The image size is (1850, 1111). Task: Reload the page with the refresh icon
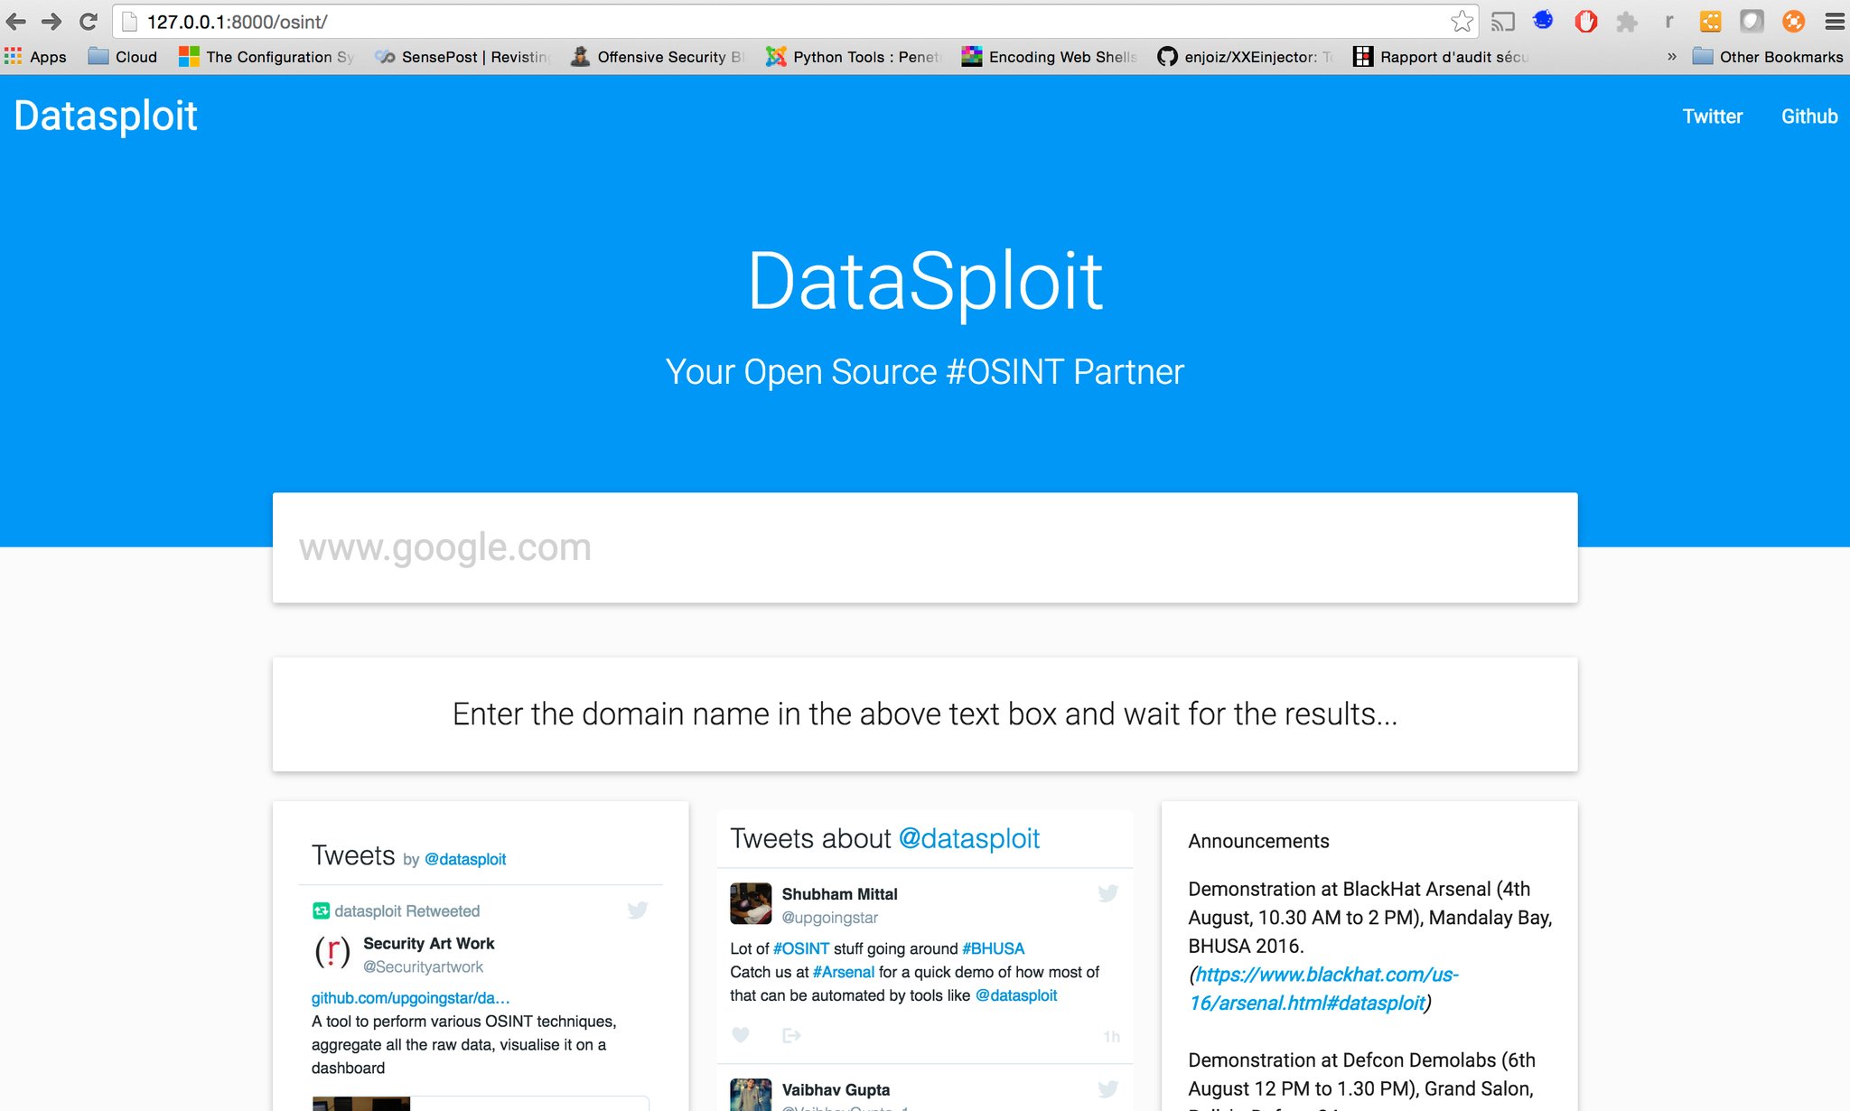click(88, 22)
